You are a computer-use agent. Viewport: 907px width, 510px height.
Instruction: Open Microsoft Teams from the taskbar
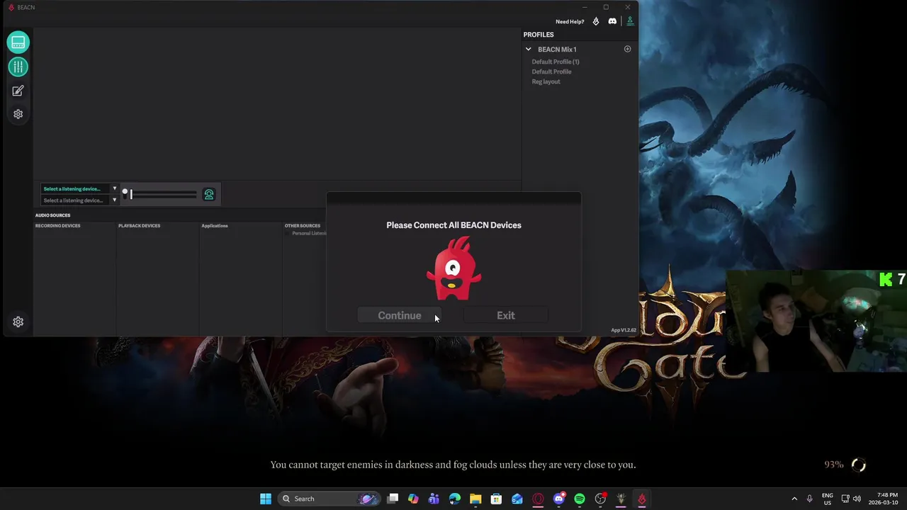(434, 499)
